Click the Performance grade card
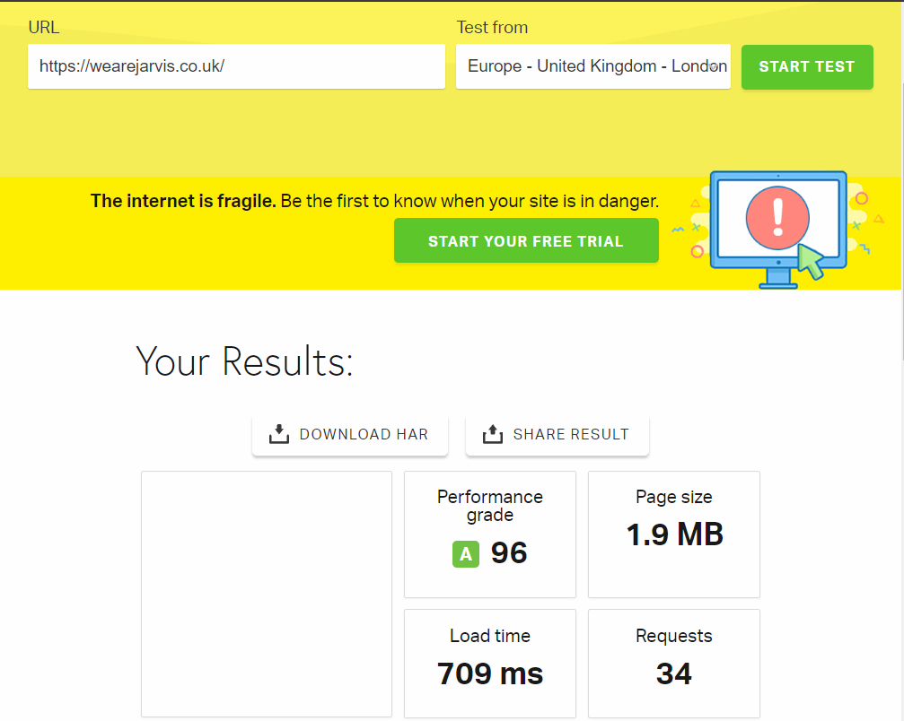 (x=489, y=534)
